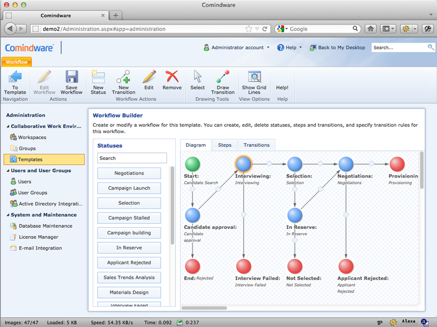Screen dimensions: 437x327
Task: Collapse the System and Maintenance section
Action: [x=8, y=215]
